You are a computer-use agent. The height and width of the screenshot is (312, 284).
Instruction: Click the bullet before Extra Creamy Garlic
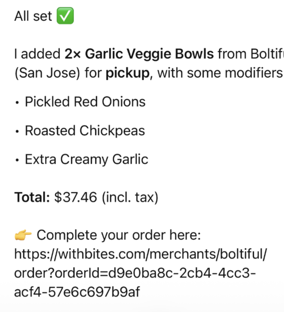[x=17, y=160]
